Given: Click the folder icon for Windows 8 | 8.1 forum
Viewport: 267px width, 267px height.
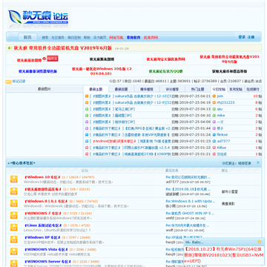Looking at the screenshot, I should (x=14, y=203).
